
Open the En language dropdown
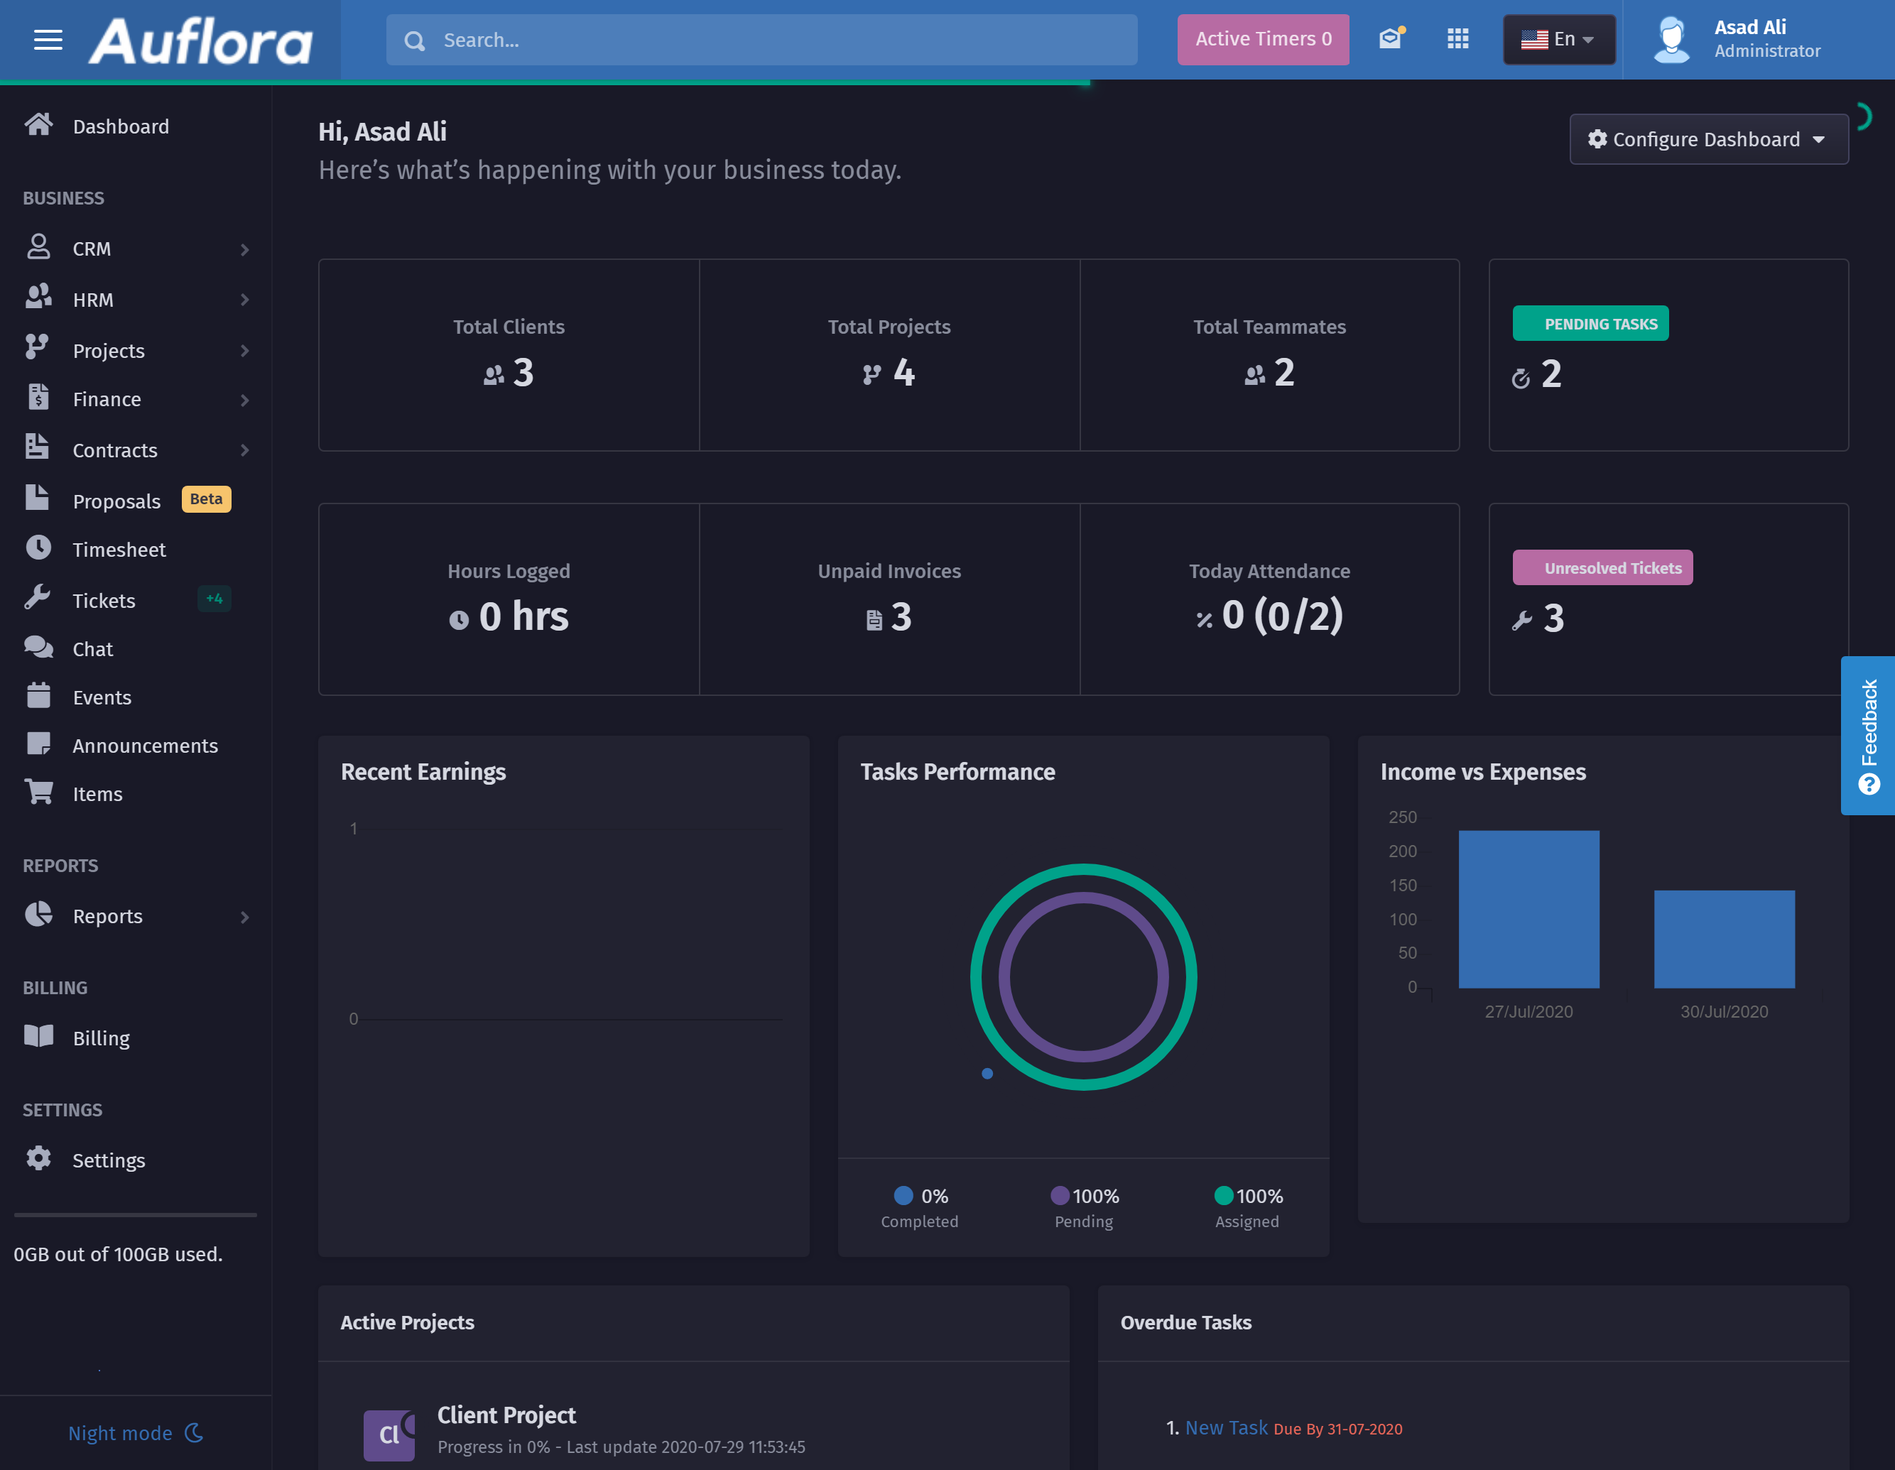[1558, 39]
